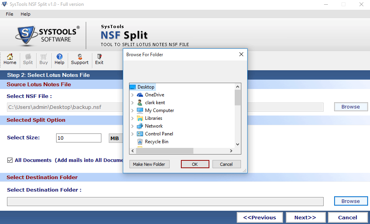Click the folder tree's scroll up arrow
This screenshot has width=370, height=224.
pyautogui.click(x=237, y=87)
